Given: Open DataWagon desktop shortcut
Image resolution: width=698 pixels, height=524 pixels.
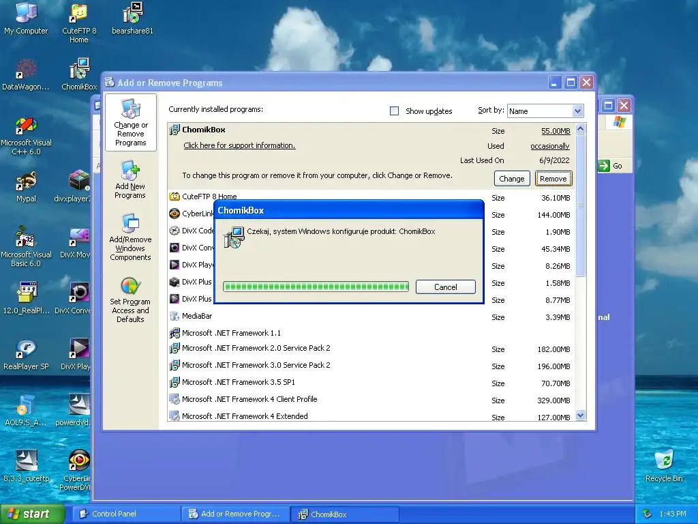Looking at the screenshot, I should point(26,75).
